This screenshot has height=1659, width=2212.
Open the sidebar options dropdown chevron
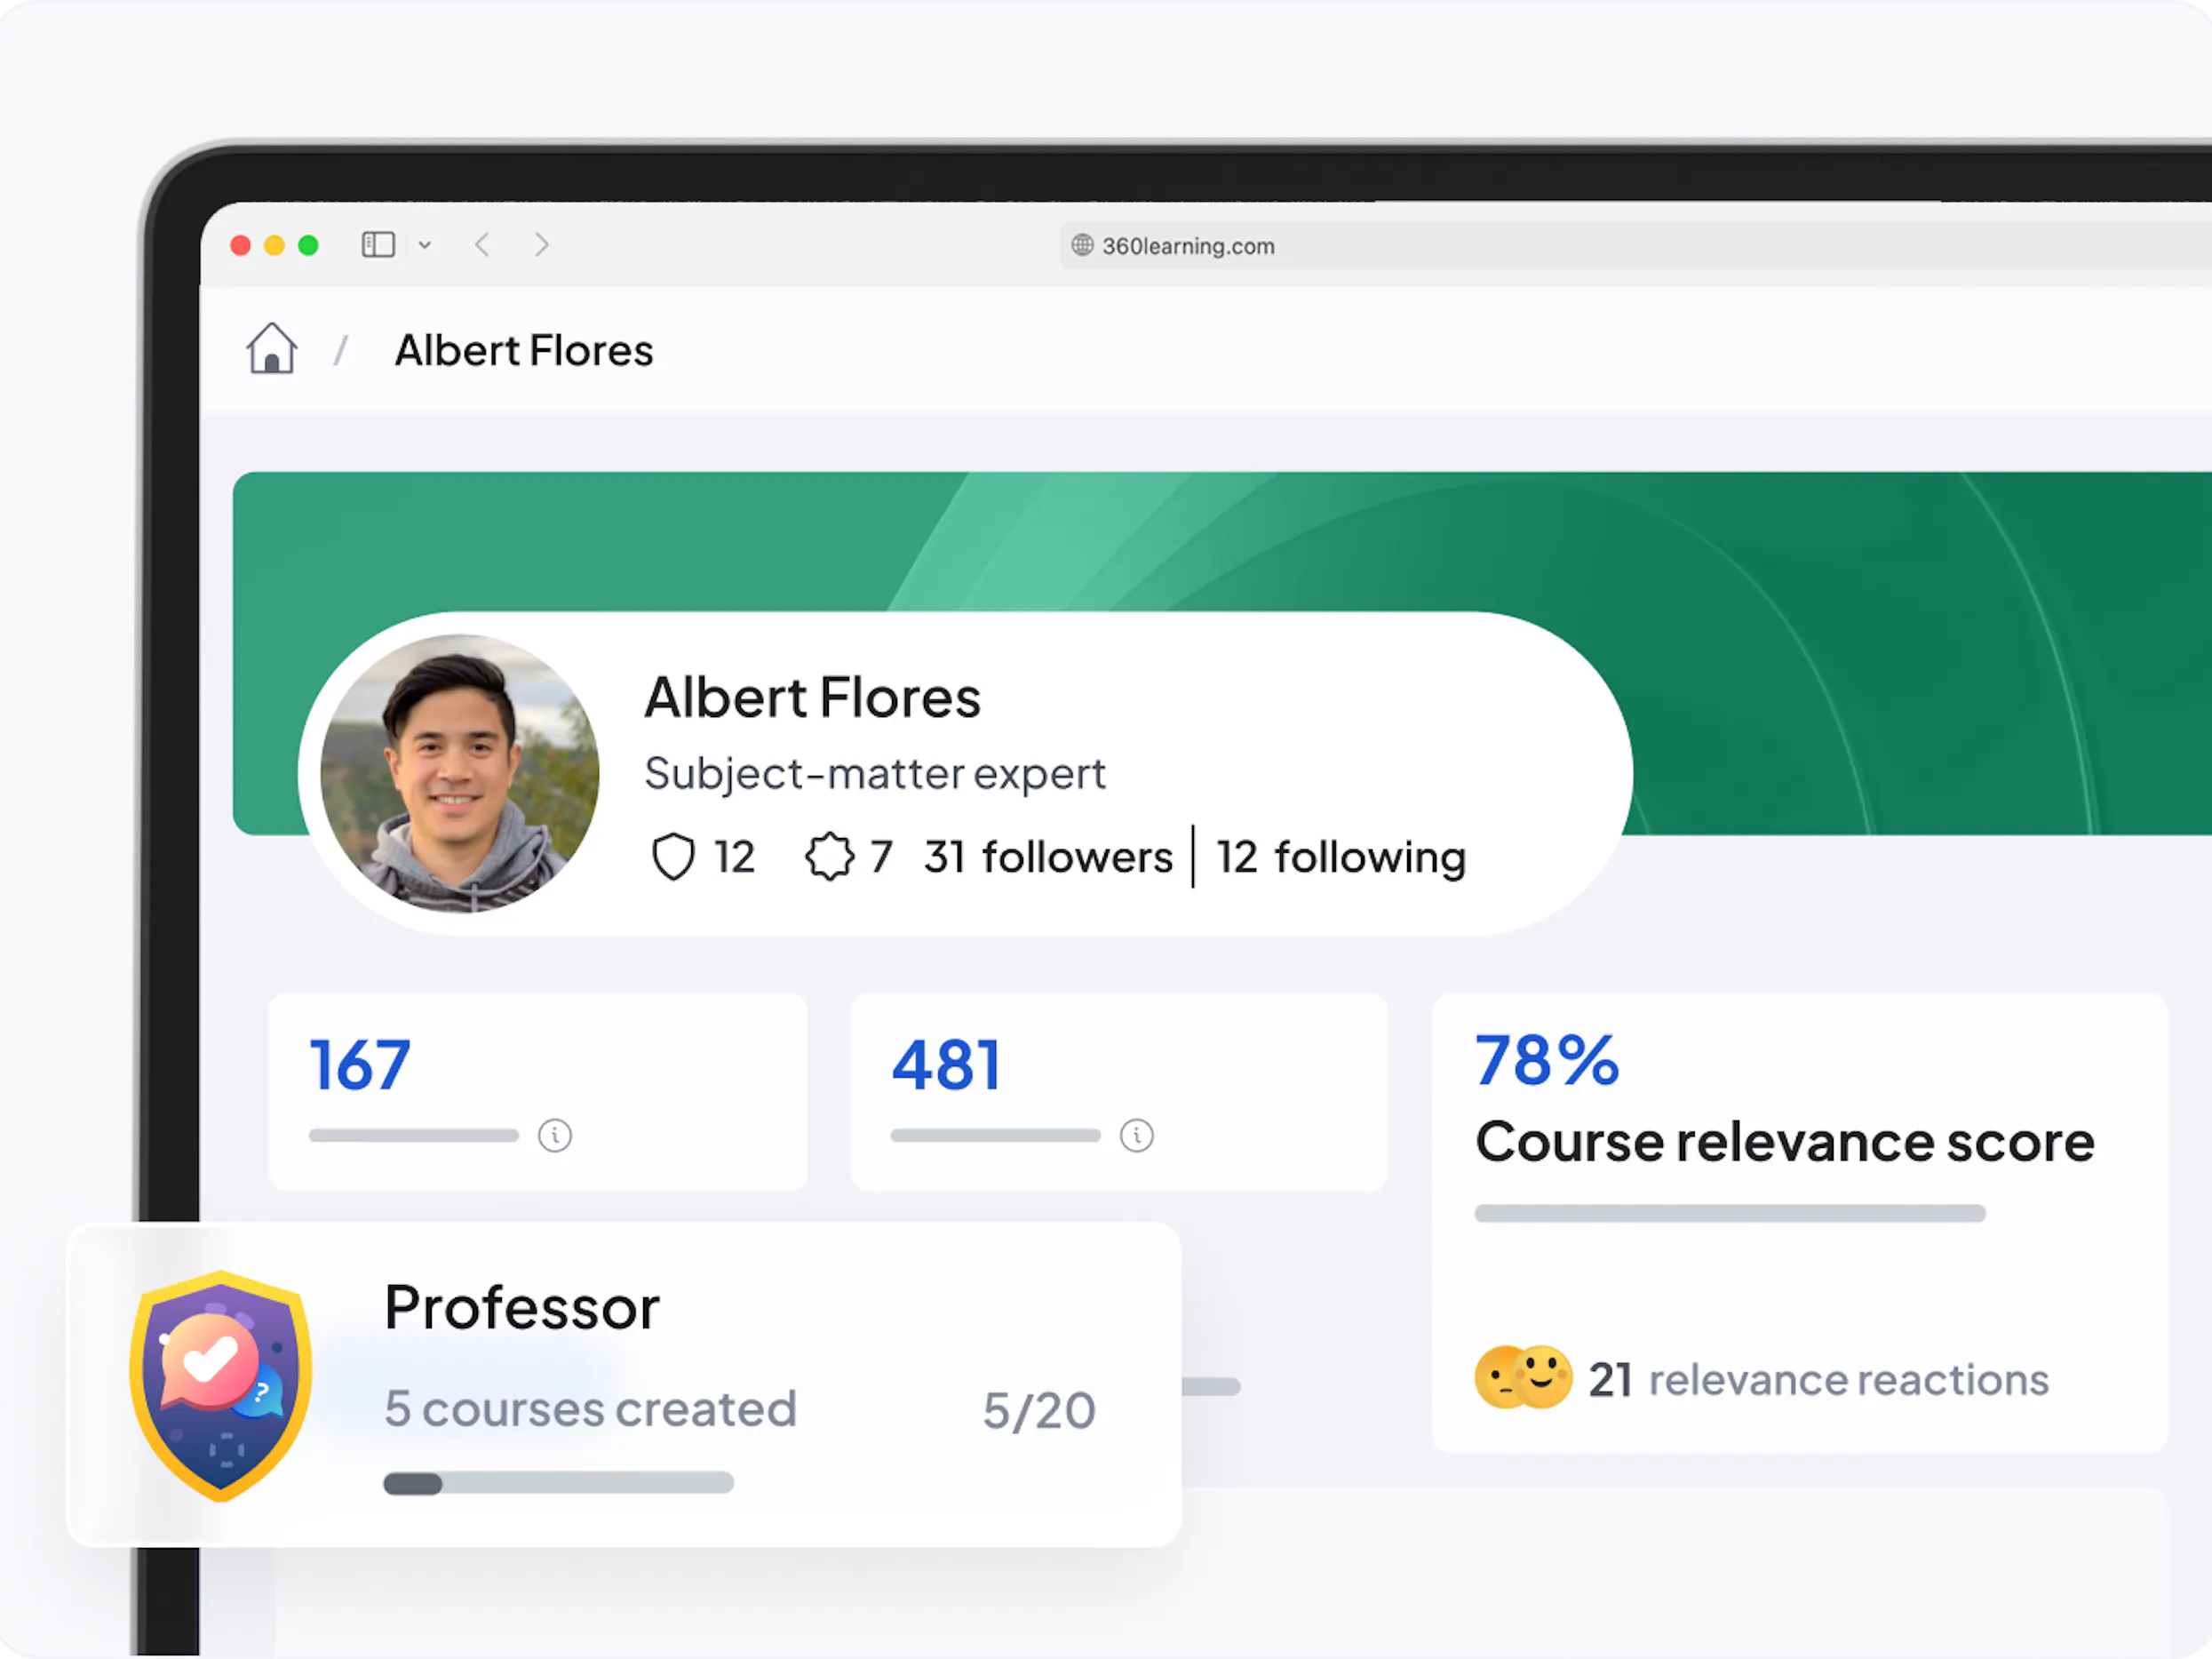point(425,245)
